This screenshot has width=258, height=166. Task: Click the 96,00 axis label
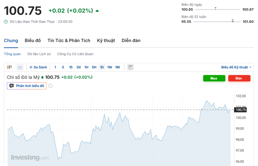[240, 161]
